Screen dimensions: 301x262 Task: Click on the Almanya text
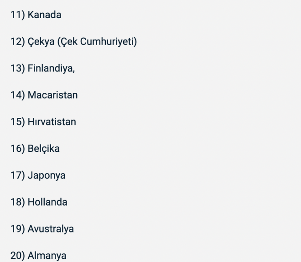point(47,256)
